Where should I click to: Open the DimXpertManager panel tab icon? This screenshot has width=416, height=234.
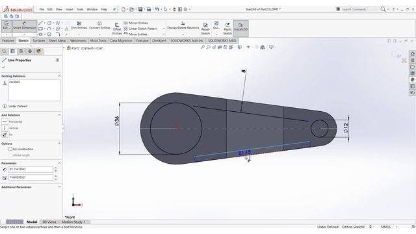tap(30, 51)
